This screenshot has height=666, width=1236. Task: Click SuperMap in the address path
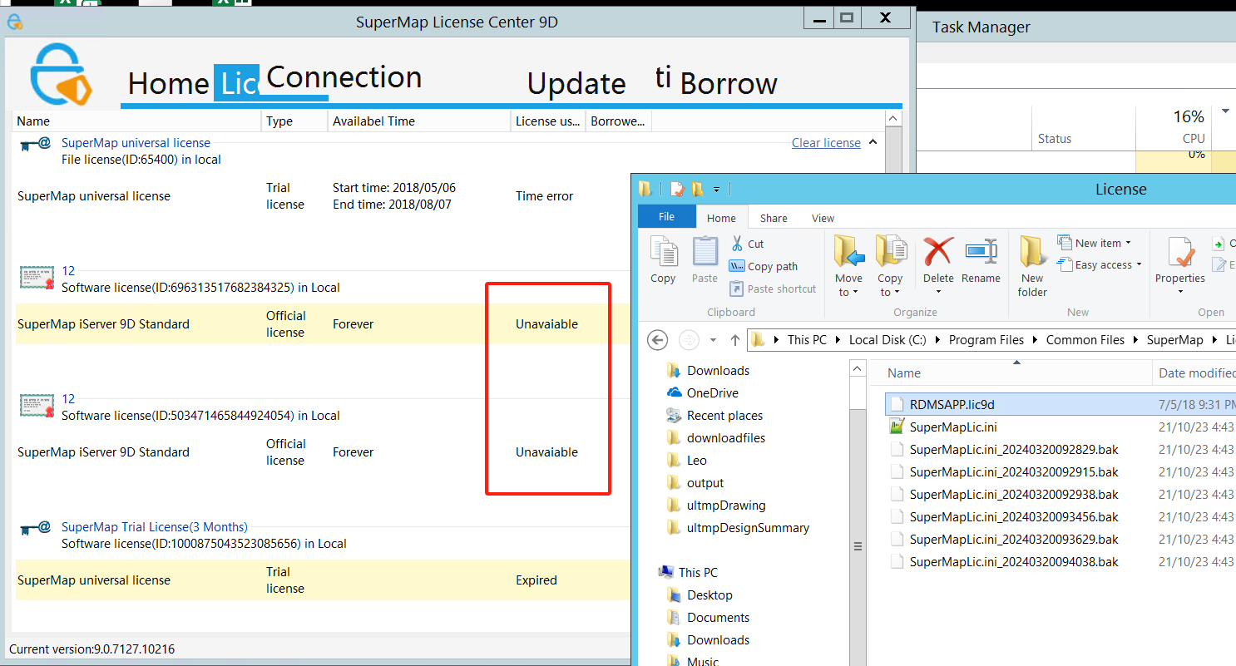[1174, 340]
